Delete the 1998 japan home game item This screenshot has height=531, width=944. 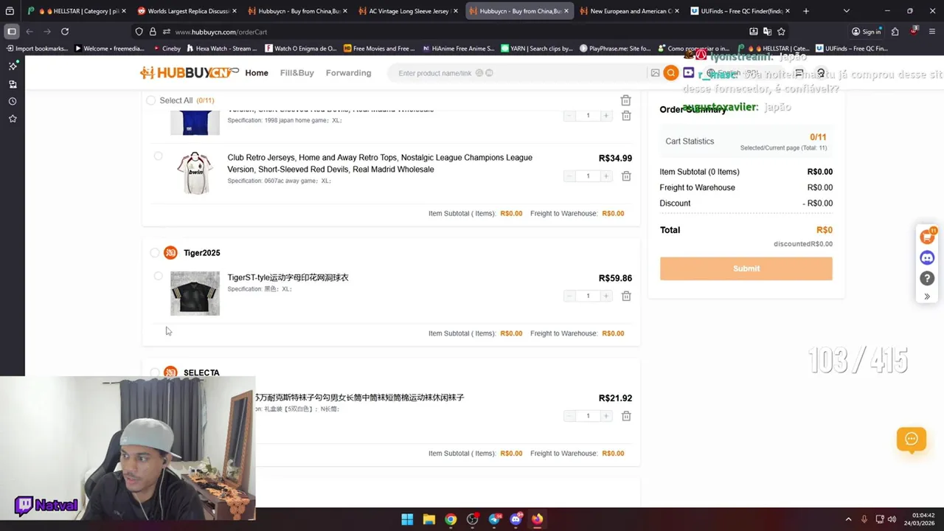click(626, 116)
